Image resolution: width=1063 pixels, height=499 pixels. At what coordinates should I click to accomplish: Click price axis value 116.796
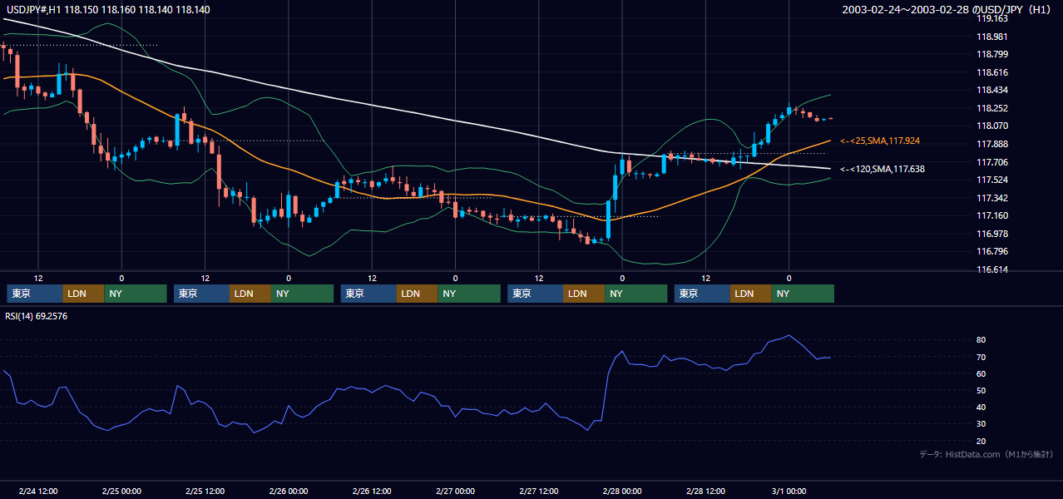pos(991,251)
